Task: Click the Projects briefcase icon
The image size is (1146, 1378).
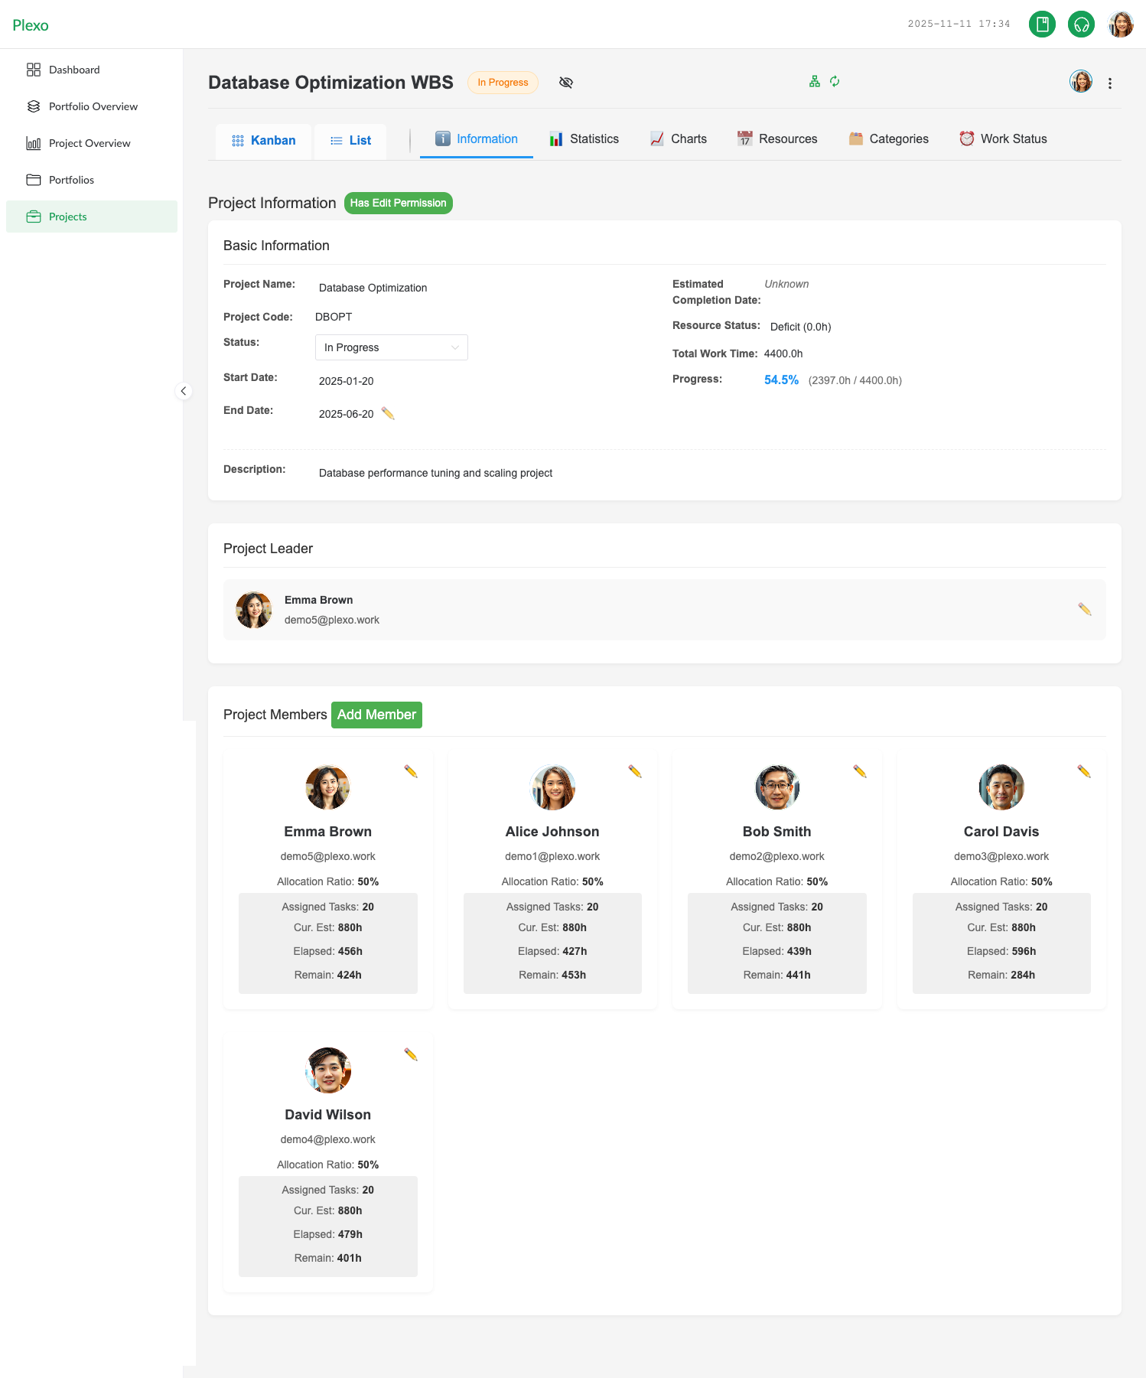Action: coord(34,217)
